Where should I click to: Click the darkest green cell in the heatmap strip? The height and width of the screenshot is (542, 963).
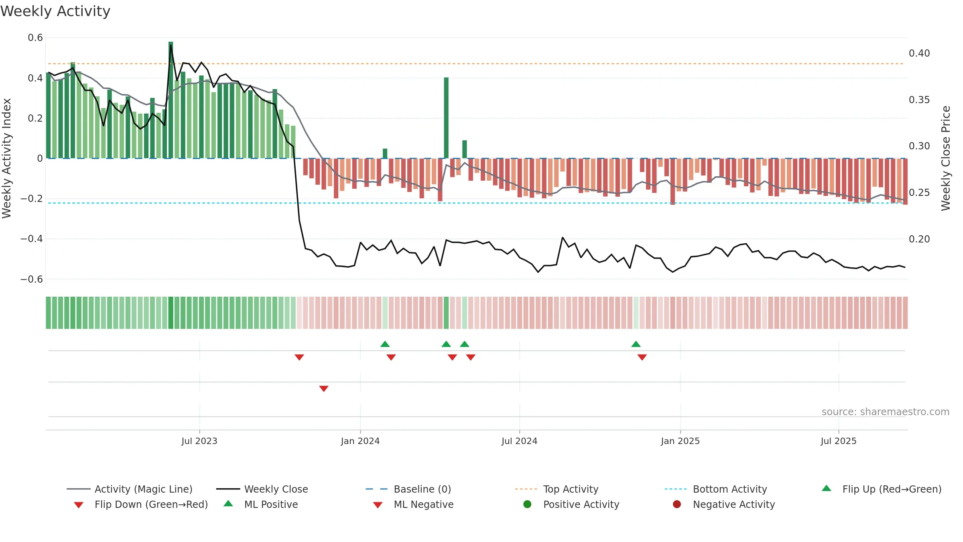click(171, 313)
